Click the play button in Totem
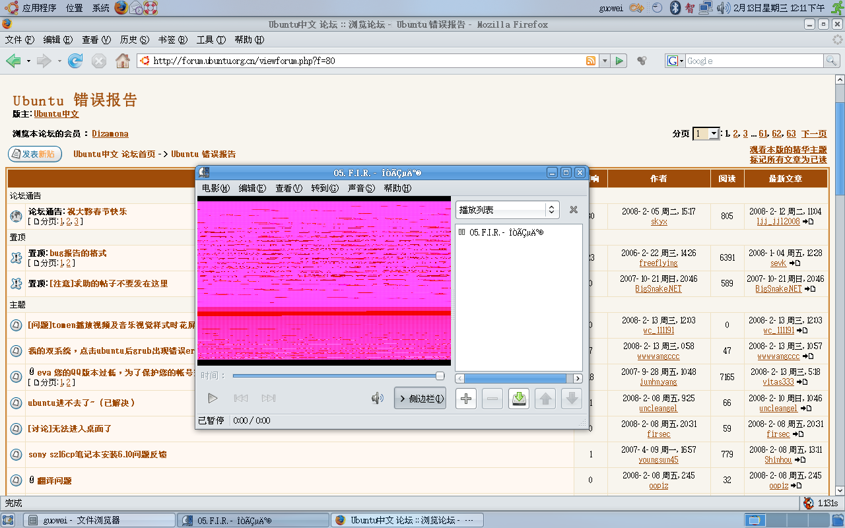This screenshot has width=845, height=528. 213,398
